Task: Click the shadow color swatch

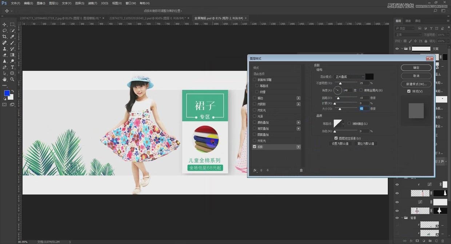Action: 369,77
